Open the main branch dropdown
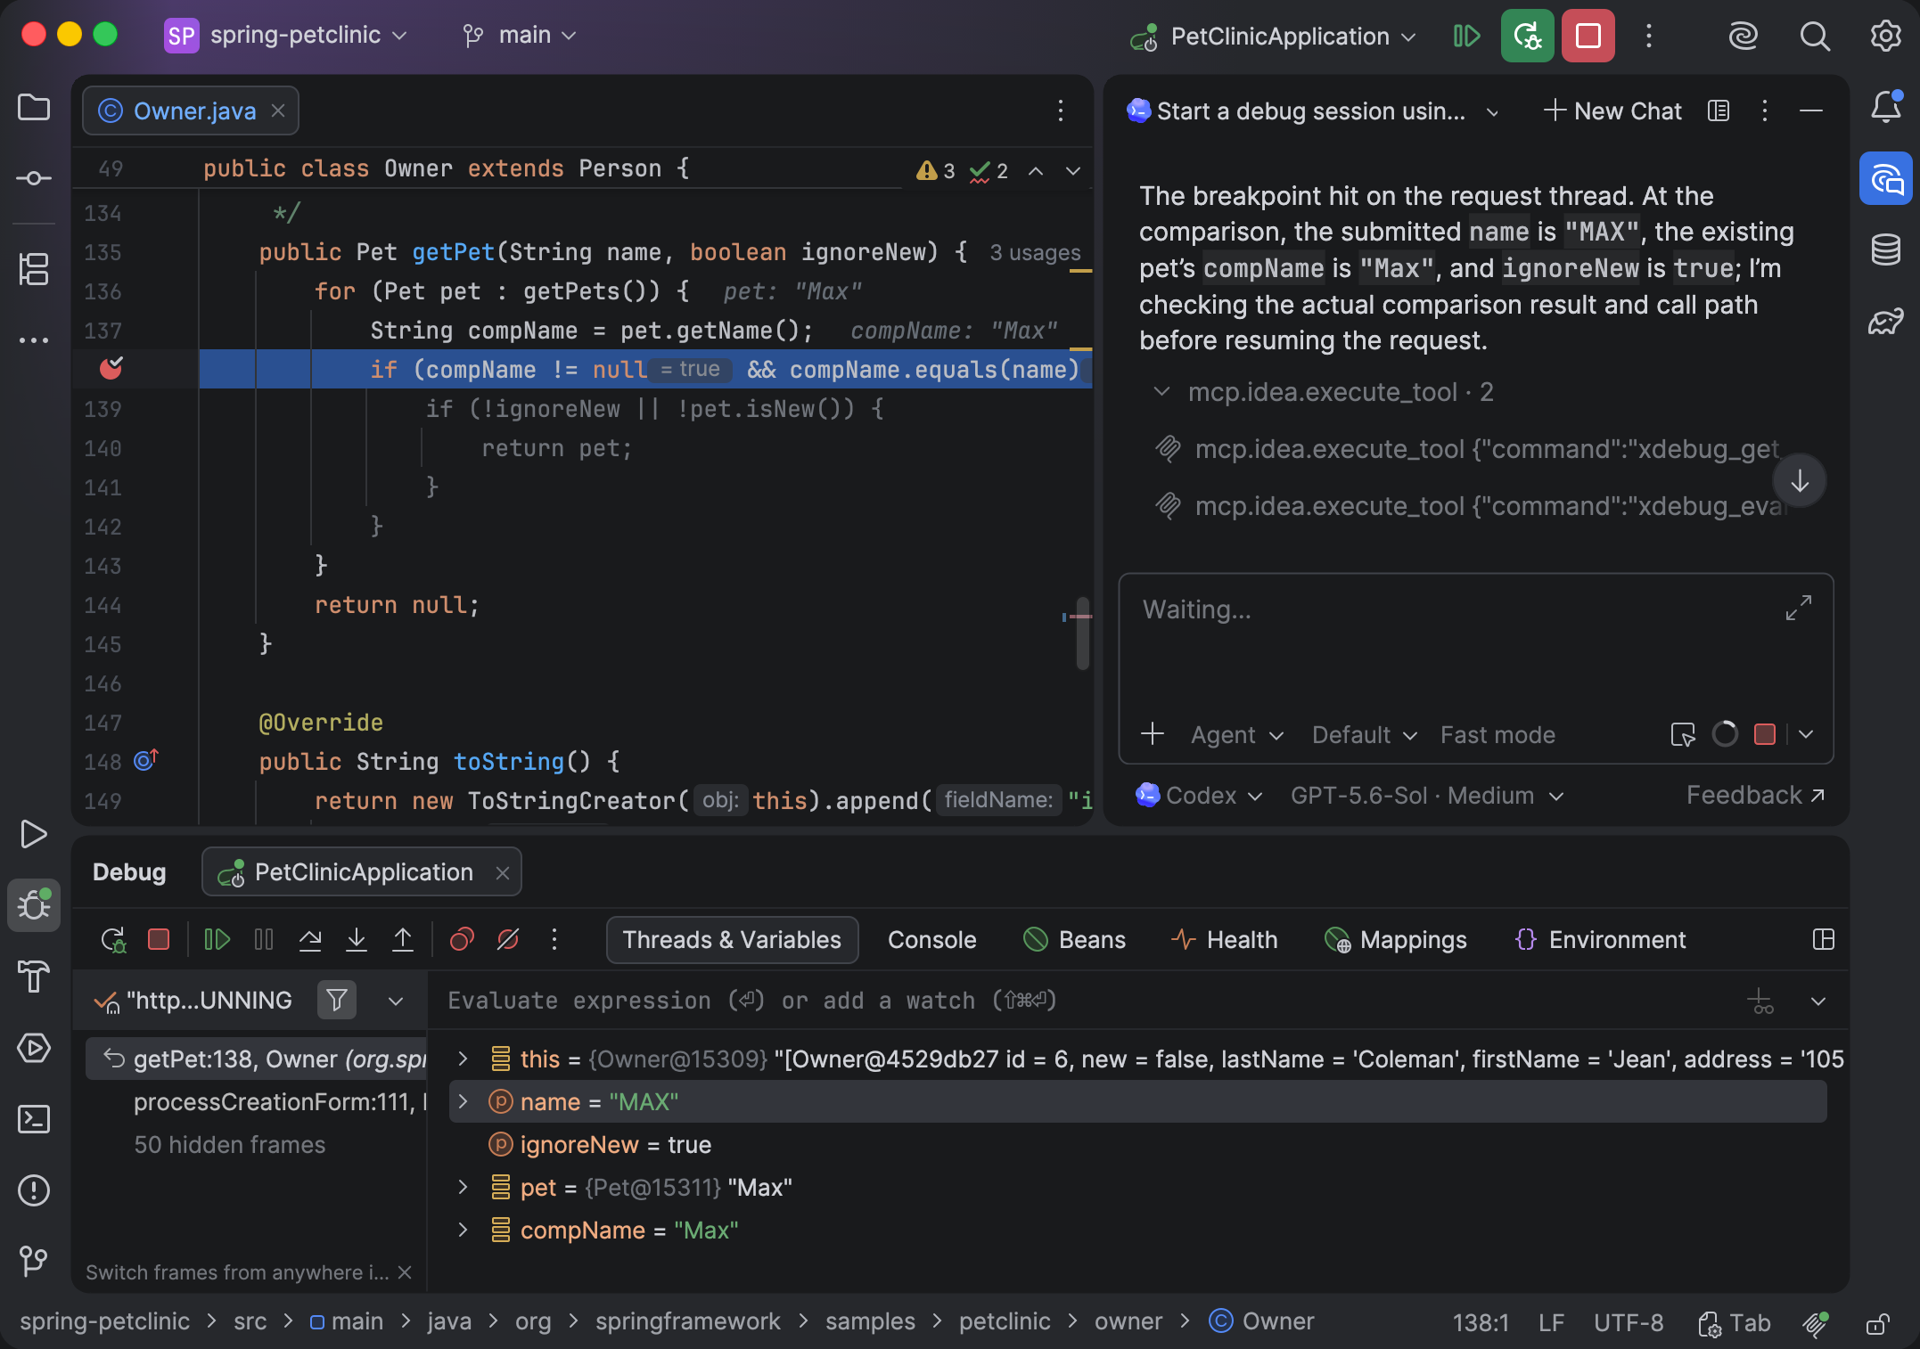 click(520, 36)
